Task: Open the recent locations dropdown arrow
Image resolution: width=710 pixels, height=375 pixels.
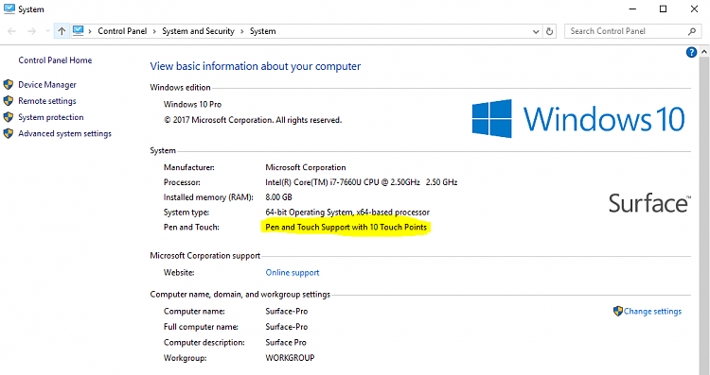Action: click(x=47, y=31)
